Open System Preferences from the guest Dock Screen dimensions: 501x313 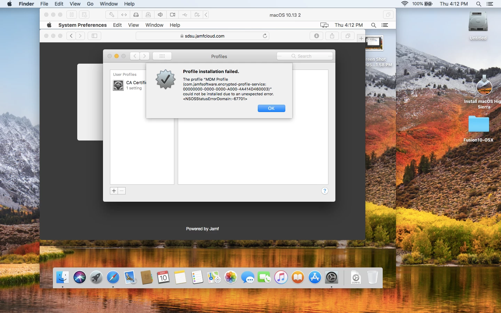pos(332,278)
